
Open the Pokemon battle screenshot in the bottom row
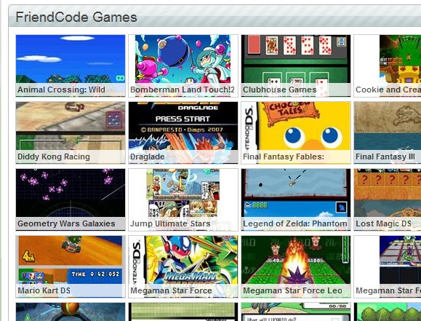296,312
